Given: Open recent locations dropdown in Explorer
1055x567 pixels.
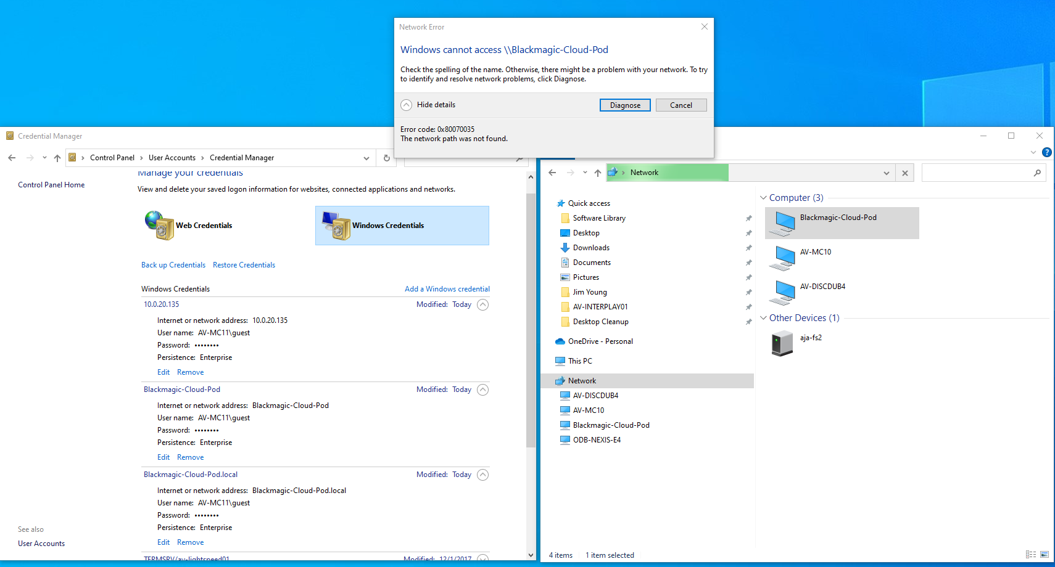Looking at the screenshot, I should click(x=585, y=173).
